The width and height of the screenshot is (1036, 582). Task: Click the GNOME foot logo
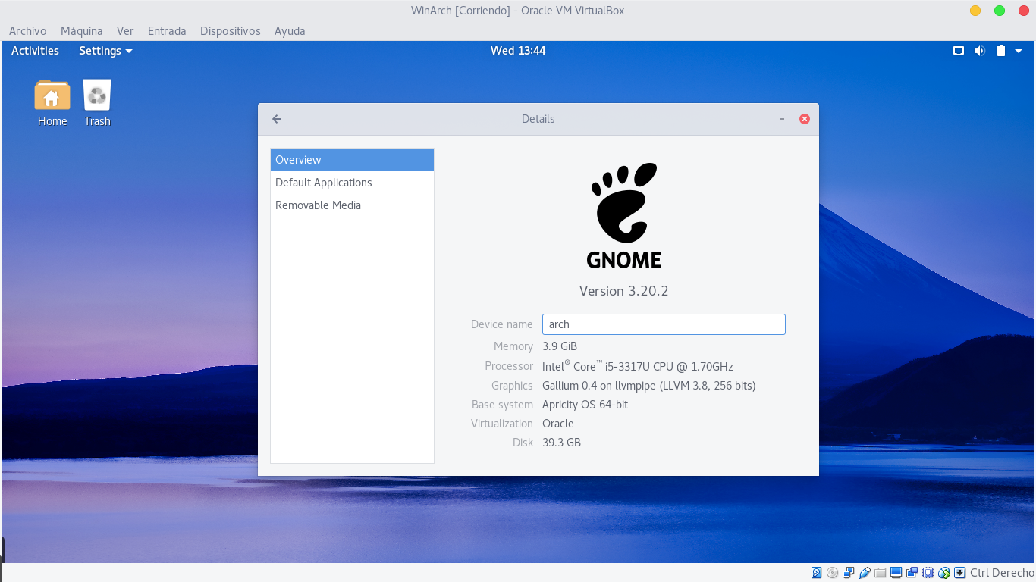pyautogui.click(x=624, y=203)
